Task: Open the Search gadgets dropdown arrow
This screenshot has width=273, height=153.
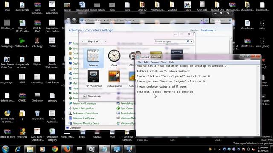Action: pyautogui.click(x=192, y=42)
